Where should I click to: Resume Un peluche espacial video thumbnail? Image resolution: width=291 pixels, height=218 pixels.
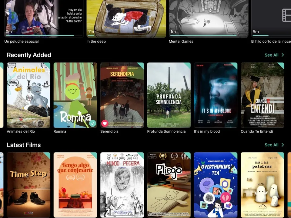coord(44,18)
